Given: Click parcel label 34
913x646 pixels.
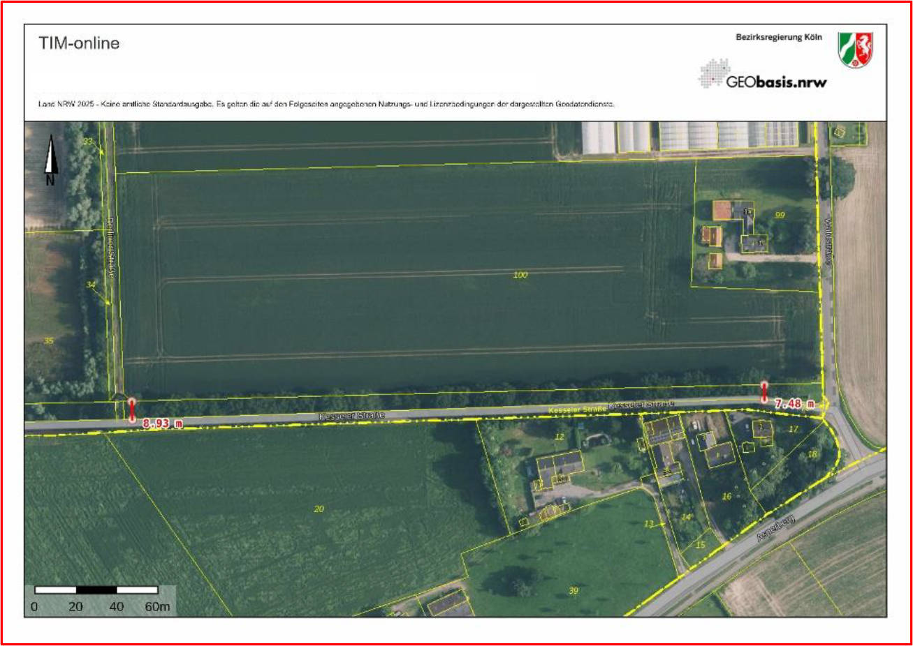Looking at the screenshot, I should tap(90, 285).
